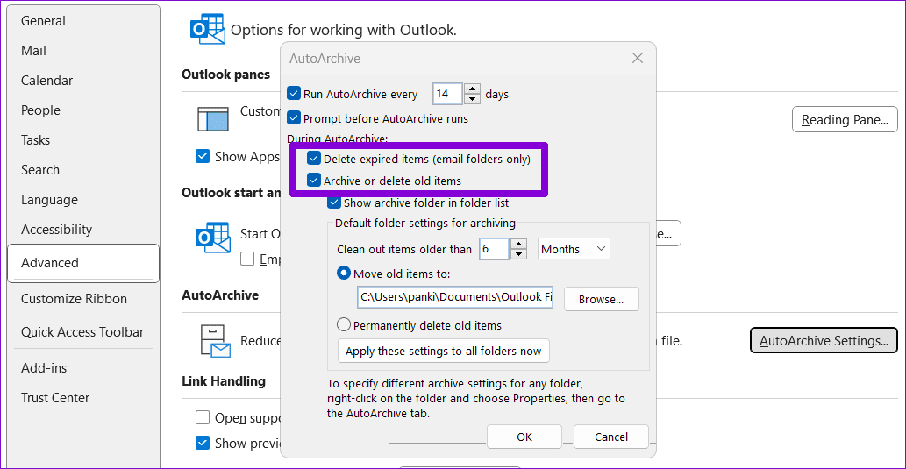
Task: Select the Advanced options category
Action: point(84,263)
